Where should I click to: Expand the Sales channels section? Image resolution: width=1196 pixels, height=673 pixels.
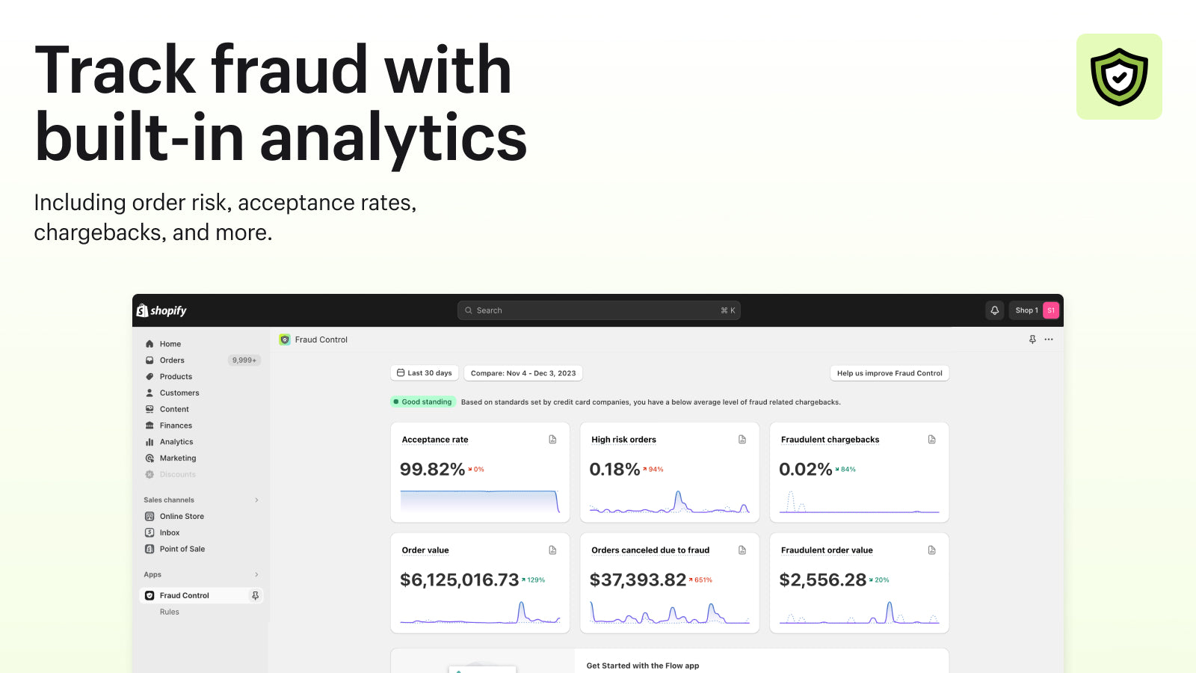[x=256, y=500]
